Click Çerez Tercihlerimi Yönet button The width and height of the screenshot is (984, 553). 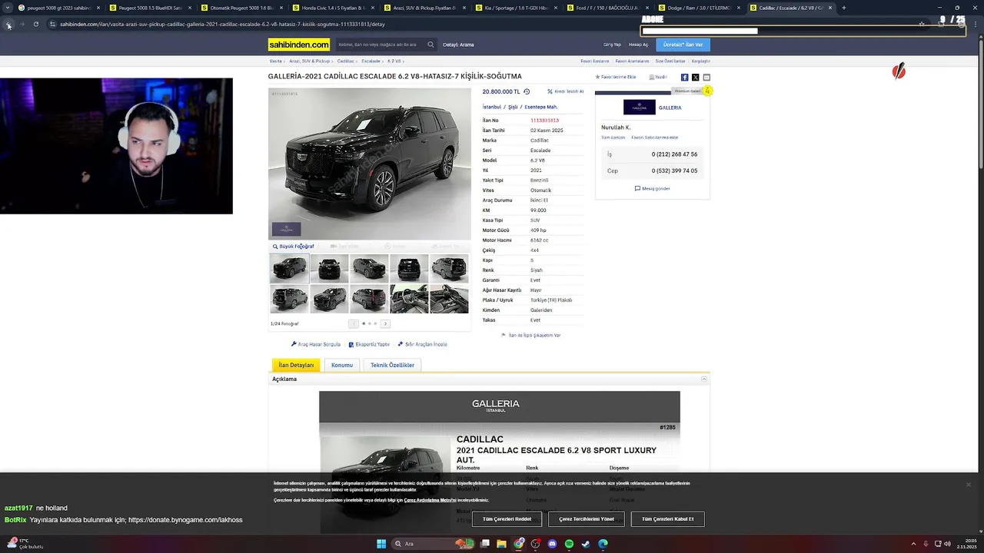[x=586, y=519]
